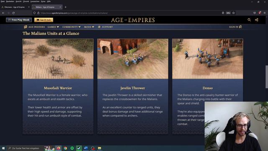Open the blue Word-like taskbar app
Screen dimensions: 268x151
pos(86,148)
